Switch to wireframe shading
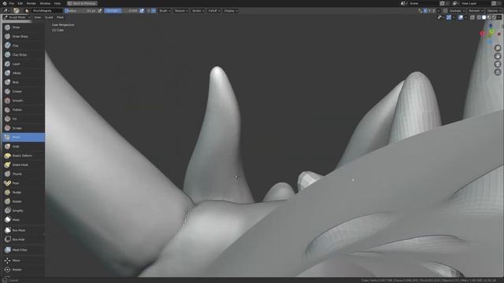Viewport: 504px width, 283px height. (479, 17)
